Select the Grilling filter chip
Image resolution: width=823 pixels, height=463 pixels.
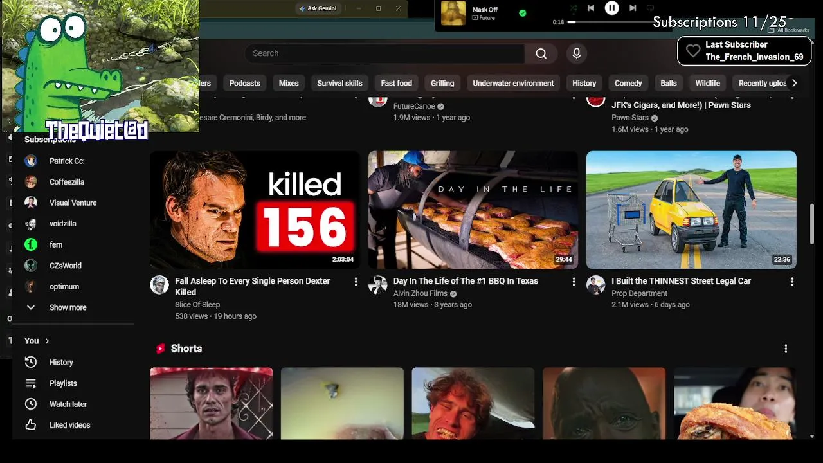coord(442,83)
